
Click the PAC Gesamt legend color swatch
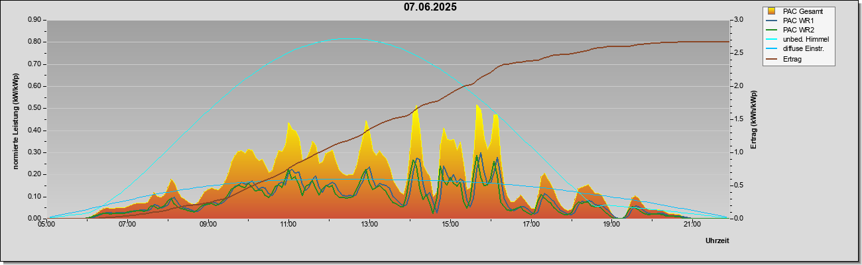(x=772, y=11)
